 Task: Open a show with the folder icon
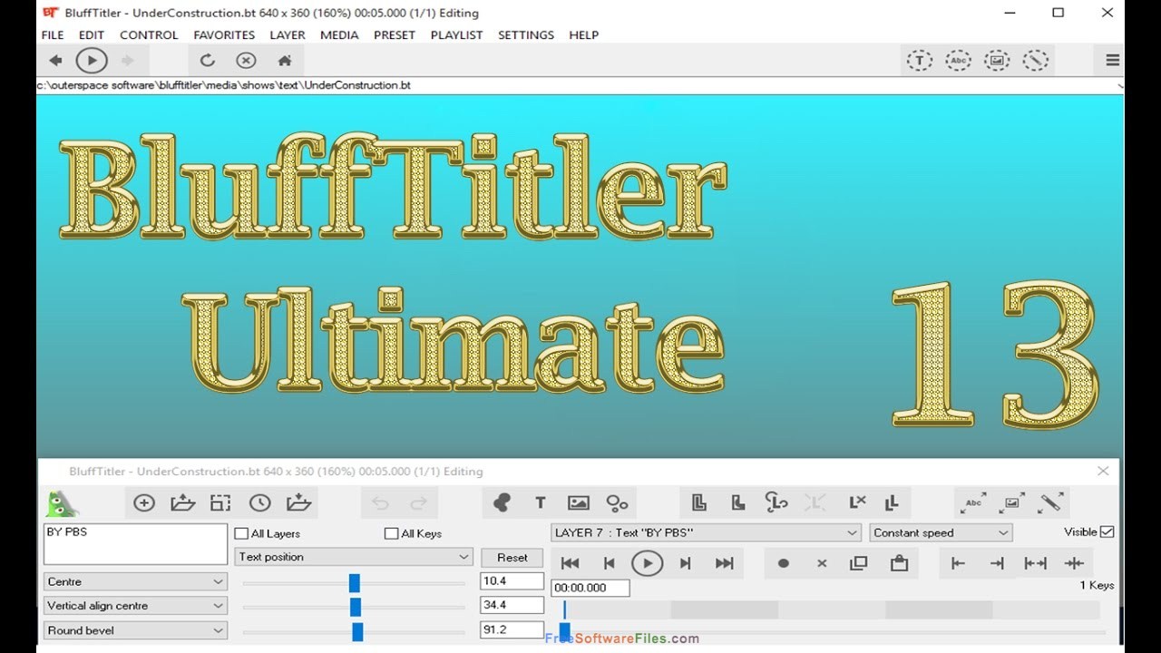183,502
